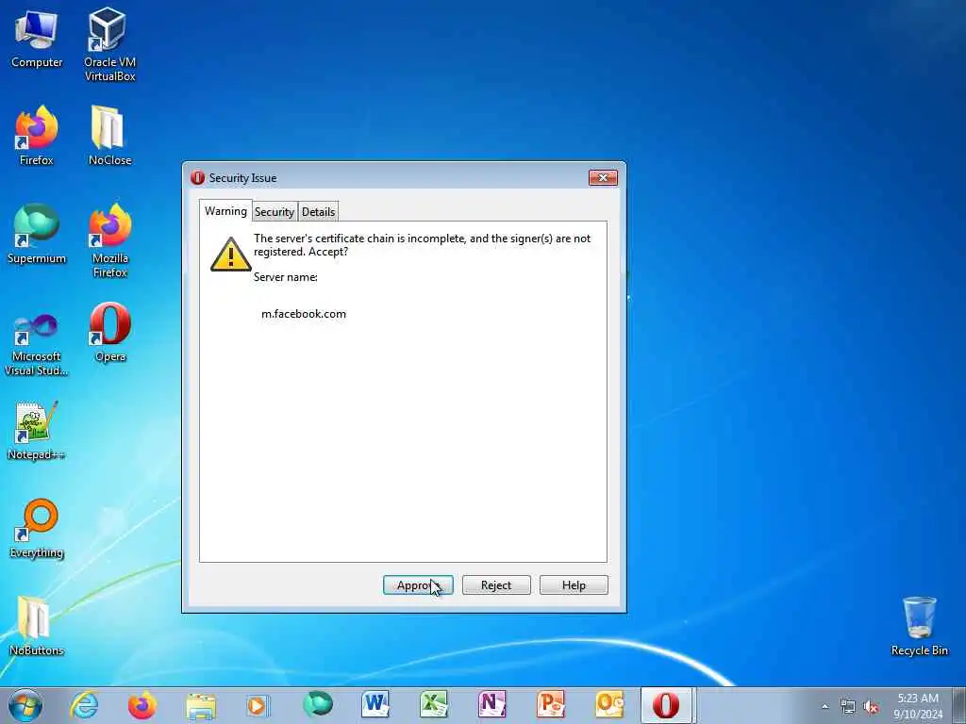The height and width of the screenshot is (724, 966).
Task: Click the network tray icon
Action: (848, 707)
